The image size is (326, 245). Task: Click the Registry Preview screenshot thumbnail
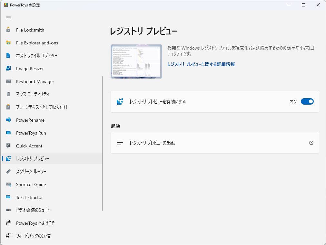click(x=136, y=61)
